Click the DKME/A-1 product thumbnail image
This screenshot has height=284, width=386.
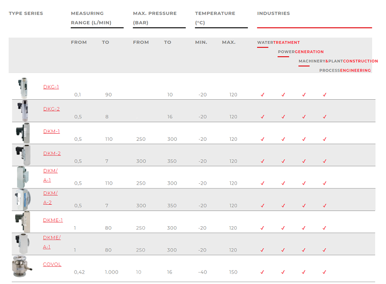[x=22, y=244]
